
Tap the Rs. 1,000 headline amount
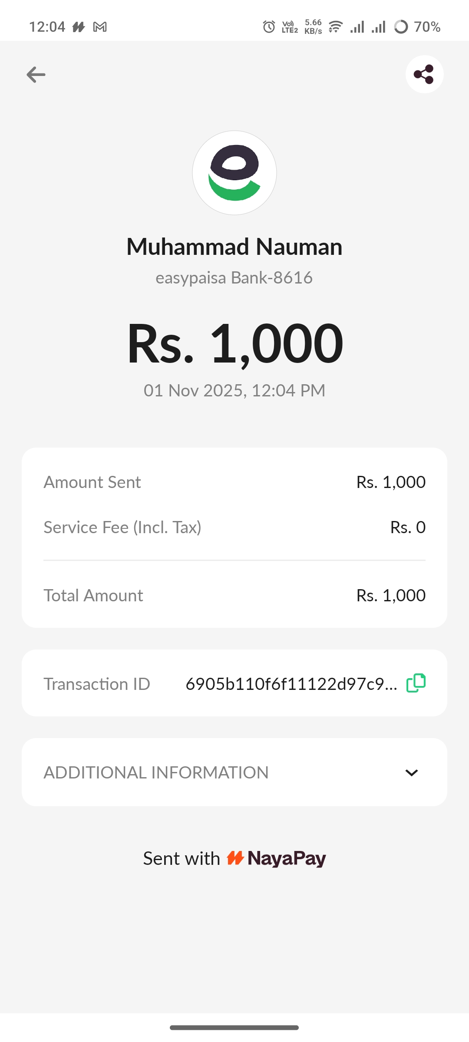[x=234, y=343]
